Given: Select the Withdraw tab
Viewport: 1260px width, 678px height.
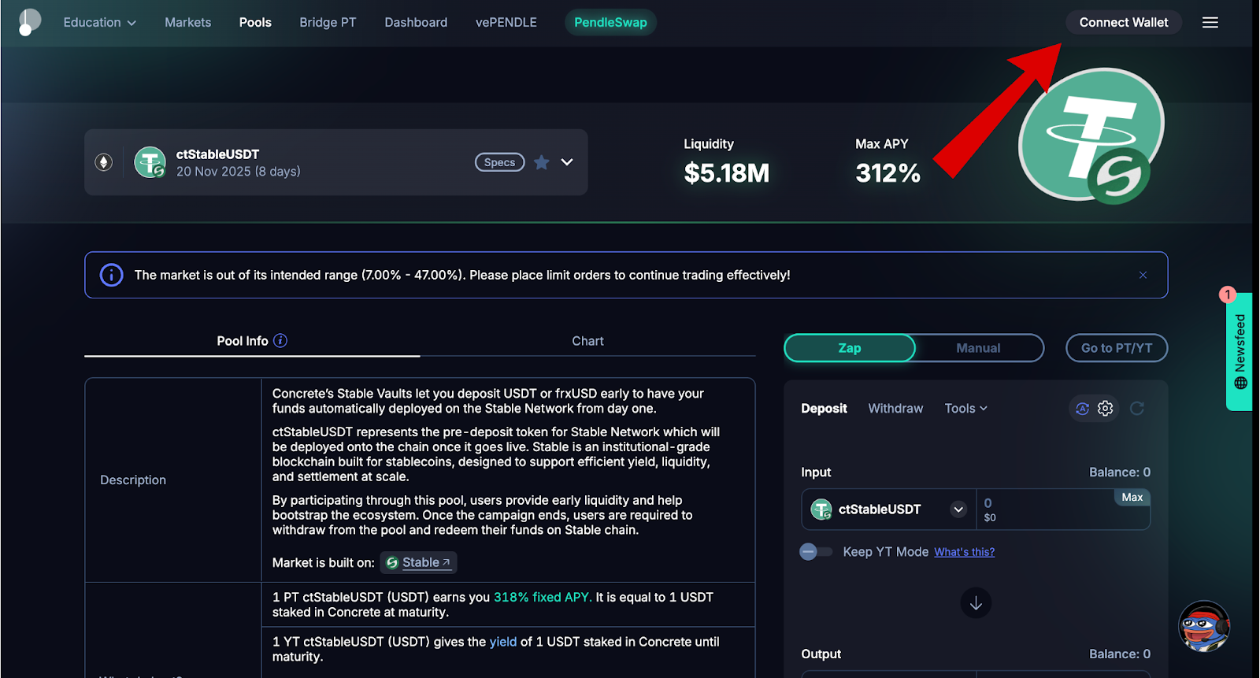Looking at the screenshot, I should click(x=895, y=409).
